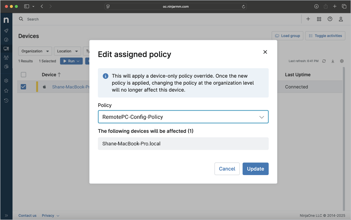
Task: Click the apps grid icon in header
Action: pos(319,19)
